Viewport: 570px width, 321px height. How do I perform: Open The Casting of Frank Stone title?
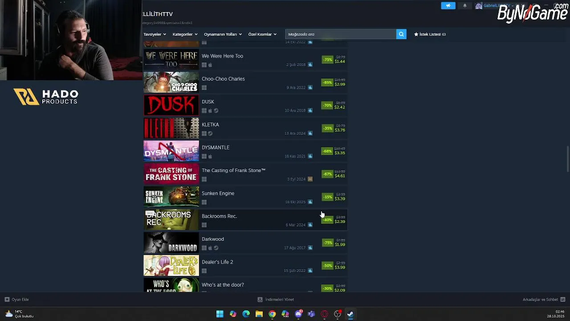[x=233, y=170]
